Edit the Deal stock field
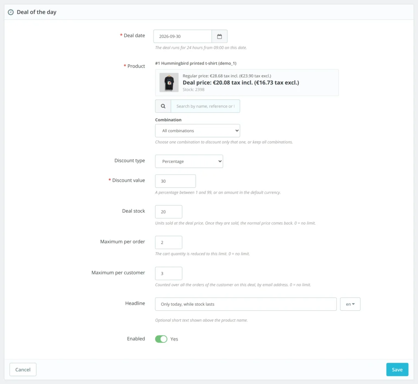This screenshot has width=418, height=384. point(169,212)
